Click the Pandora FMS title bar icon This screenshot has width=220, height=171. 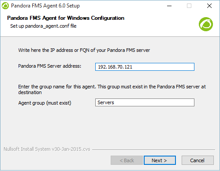[x=5, y=6]
